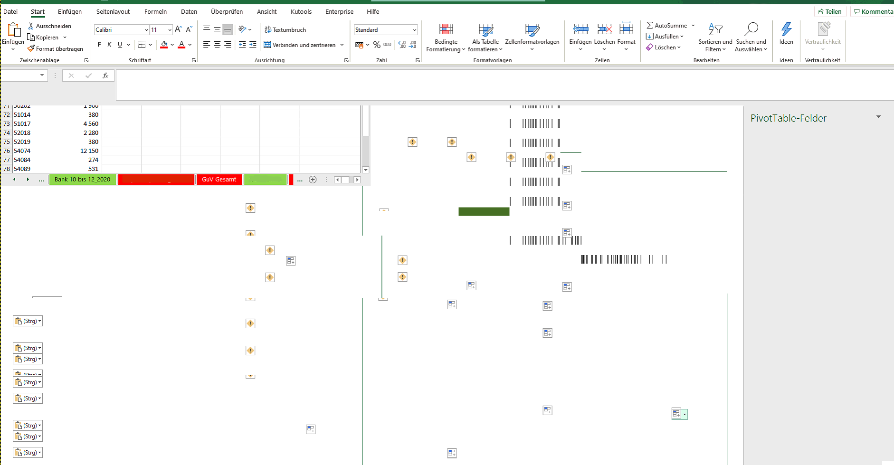The width and height of the screenshot is (894, 465).
Task: Toggle left text alignment
Action: tap(207, 45)
